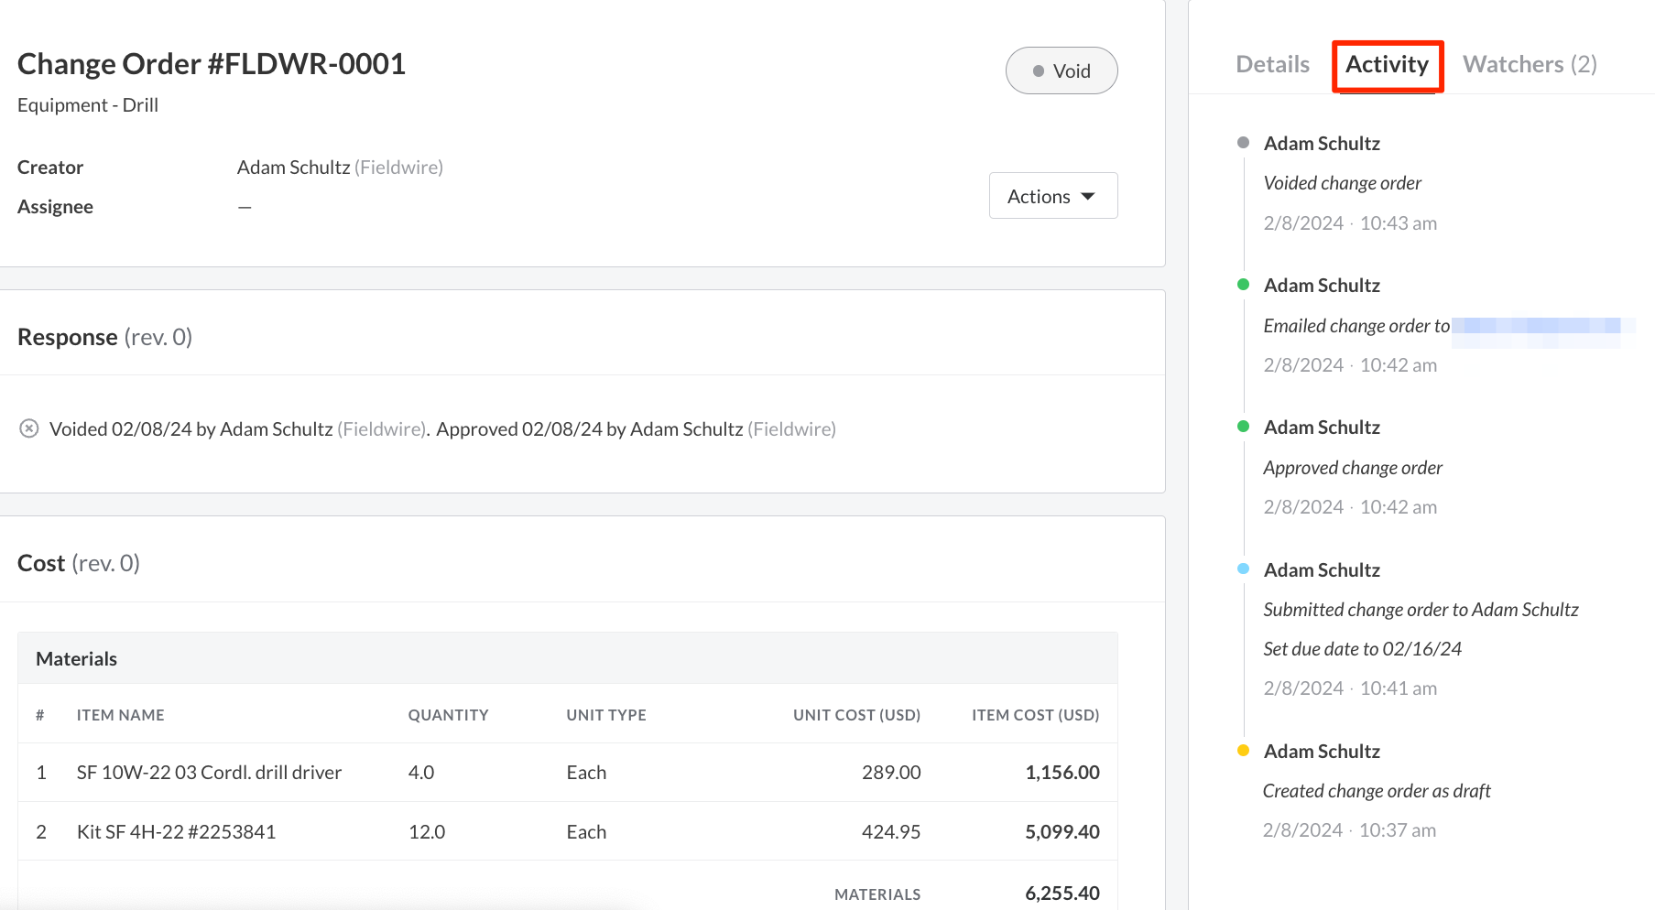1655x910 pixels.
Task: Click the green dot beside Approved change order
Action: 1243,427
